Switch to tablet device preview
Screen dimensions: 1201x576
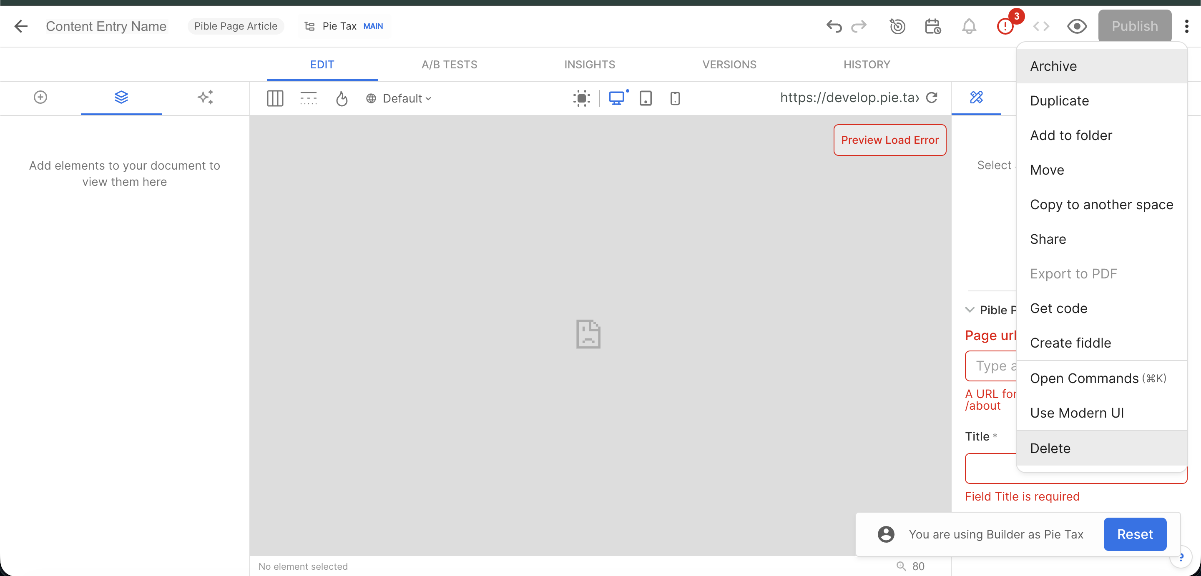[645, 98]
